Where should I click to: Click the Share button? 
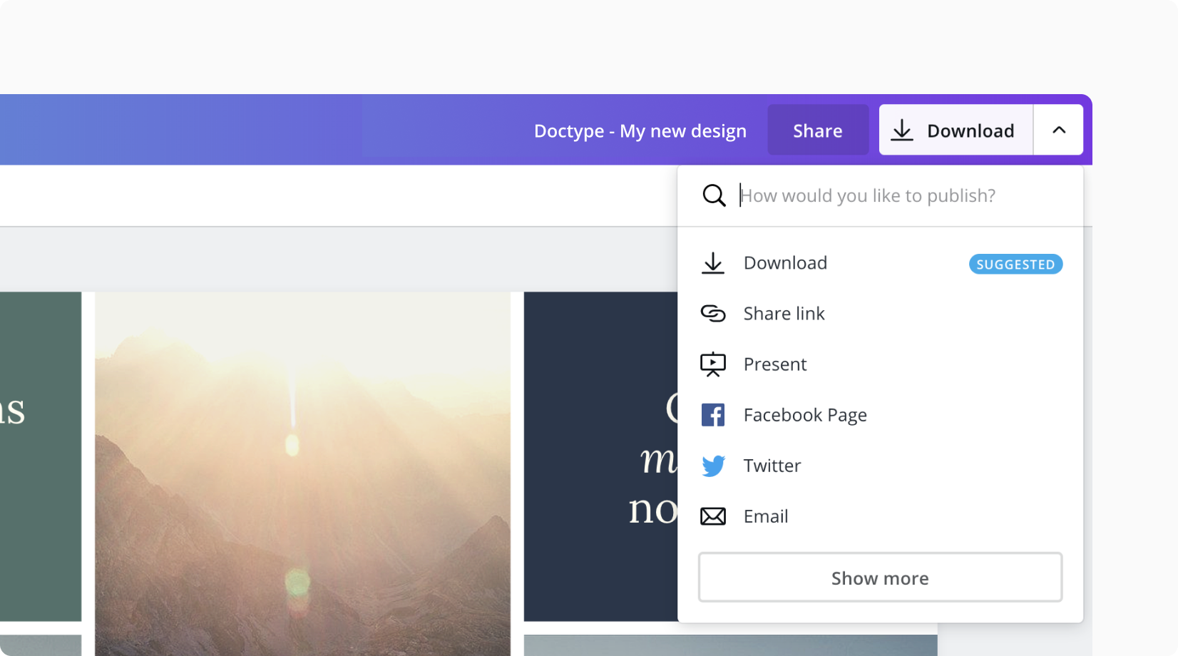click(818, 130)
